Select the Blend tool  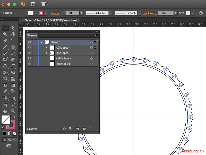(x=13, y=91)
